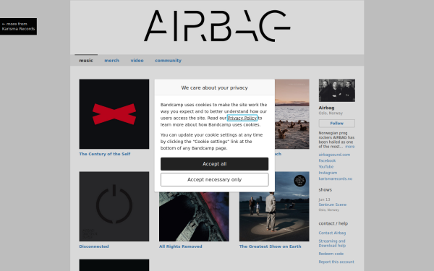Visit karismarecords.no link

click(336, 178)
